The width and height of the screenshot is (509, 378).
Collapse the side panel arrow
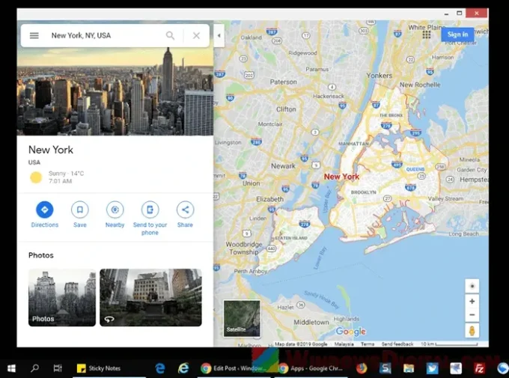[x=219, y=35]
